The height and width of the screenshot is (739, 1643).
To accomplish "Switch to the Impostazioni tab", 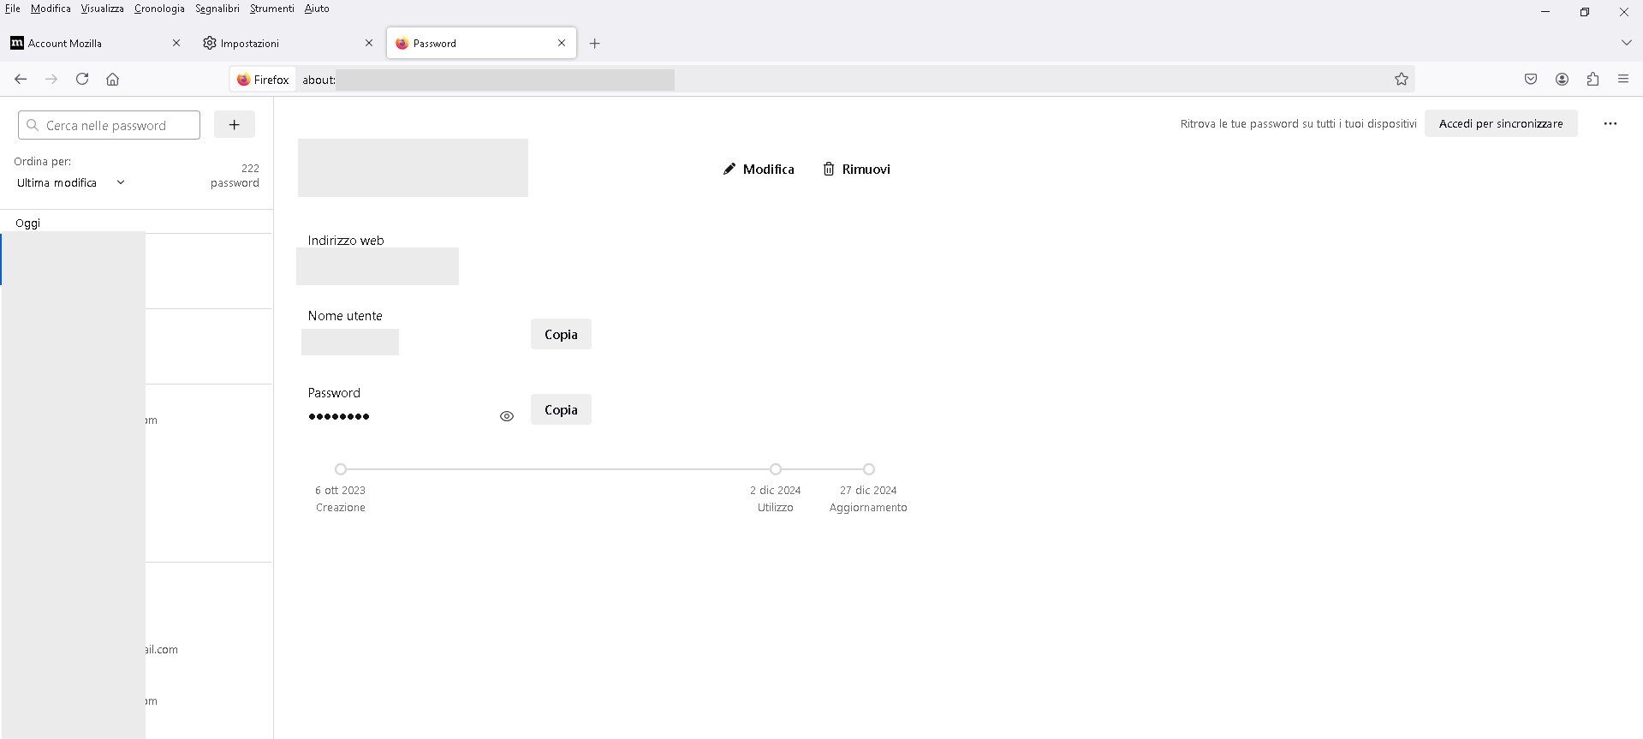I will (249, 43).
